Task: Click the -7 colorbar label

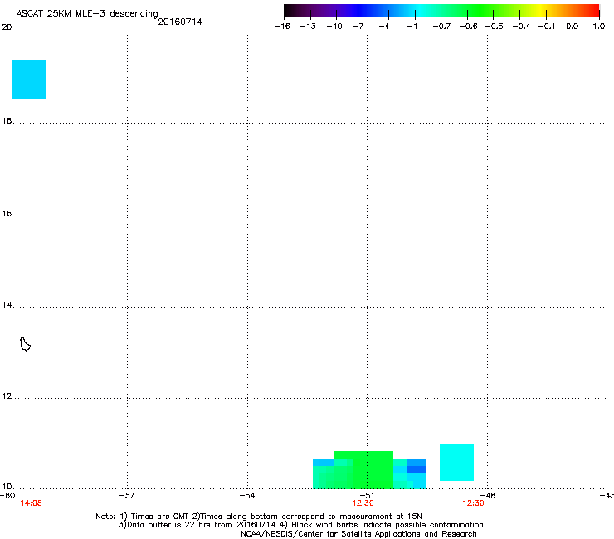Action: (x=358, y=27)
